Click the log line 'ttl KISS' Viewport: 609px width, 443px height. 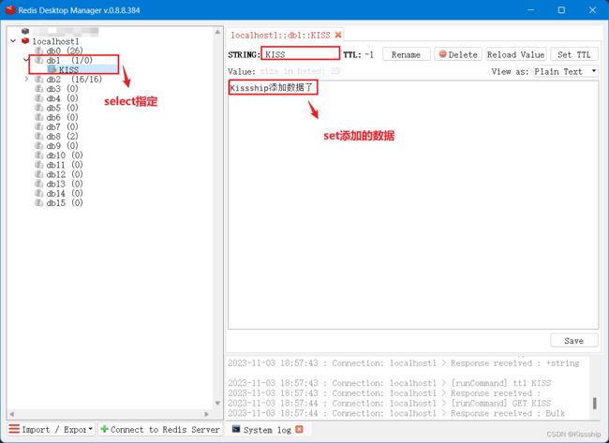point(389,383)
